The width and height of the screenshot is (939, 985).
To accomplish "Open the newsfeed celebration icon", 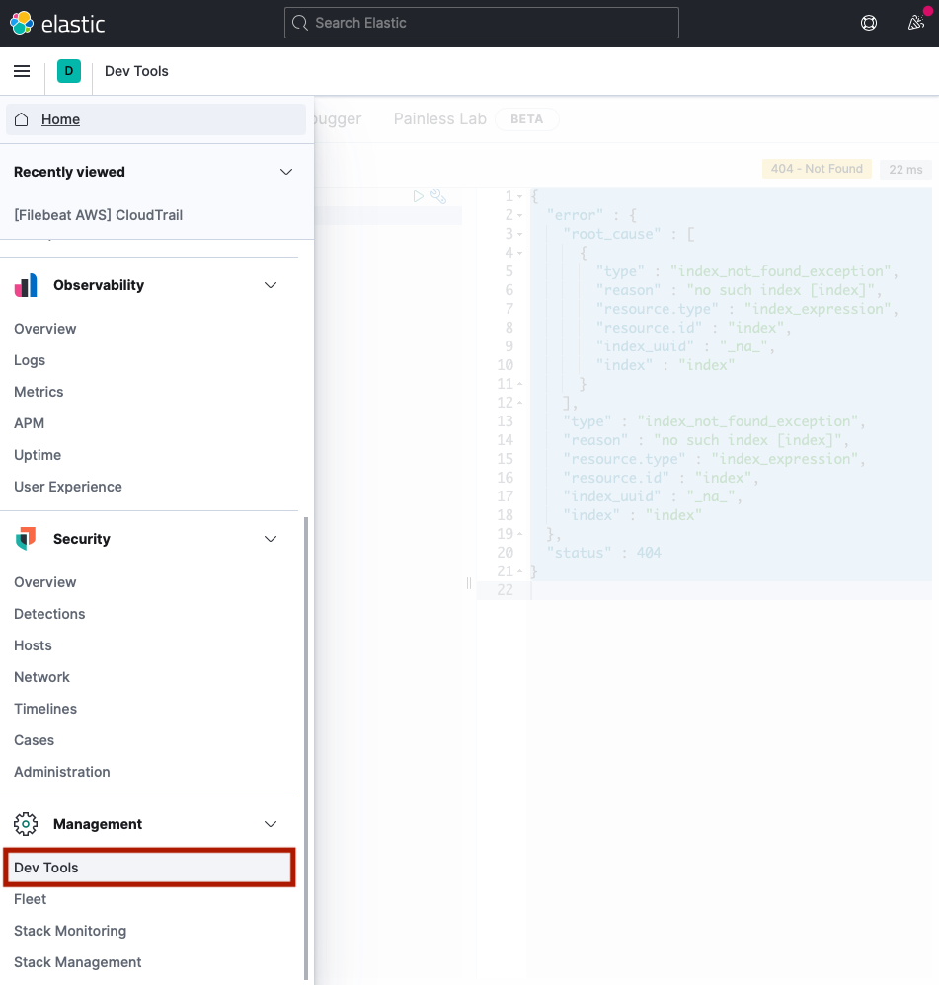I will pos(915,24).
